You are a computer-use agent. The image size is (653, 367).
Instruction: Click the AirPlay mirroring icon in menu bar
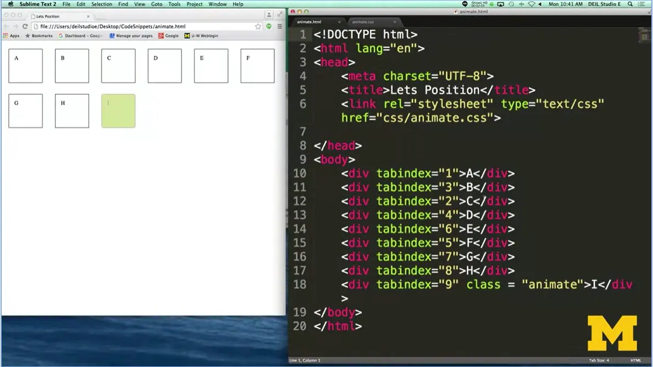pyautogui.click(x=501, y=4)
